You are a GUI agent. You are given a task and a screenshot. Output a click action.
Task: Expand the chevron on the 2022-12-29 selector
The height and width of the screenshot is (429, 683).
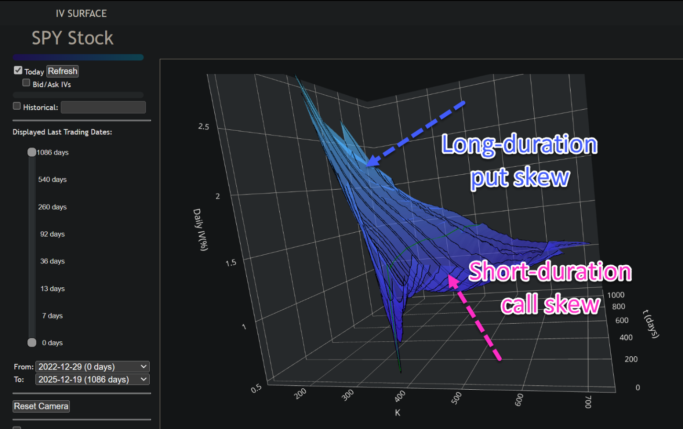143,366
